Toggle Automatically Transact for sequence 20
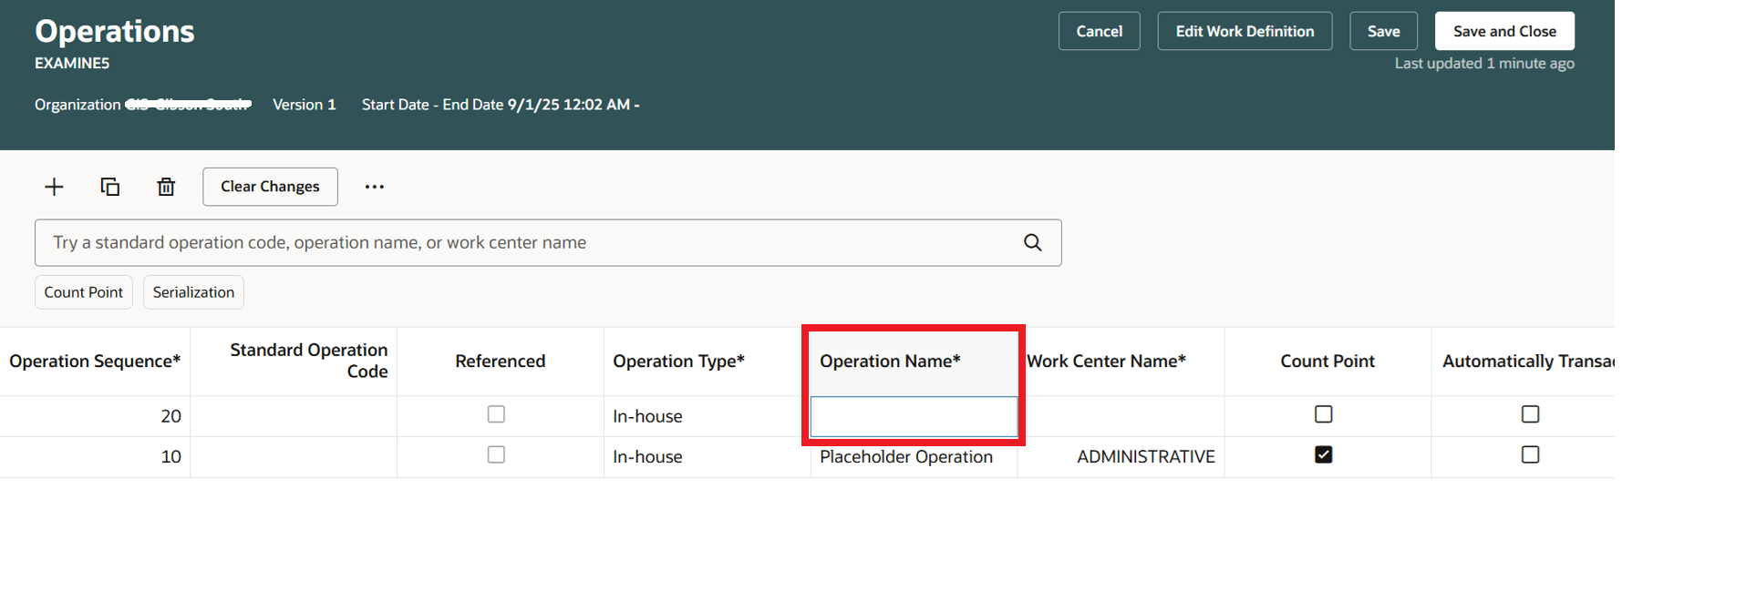The width and height of the screenshot is (1746, 591). (1531, 414)
